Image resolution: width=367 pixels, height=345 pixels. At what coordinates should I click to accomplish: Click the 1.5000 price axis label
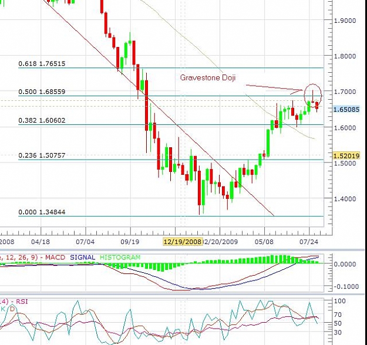pos(345,163)
